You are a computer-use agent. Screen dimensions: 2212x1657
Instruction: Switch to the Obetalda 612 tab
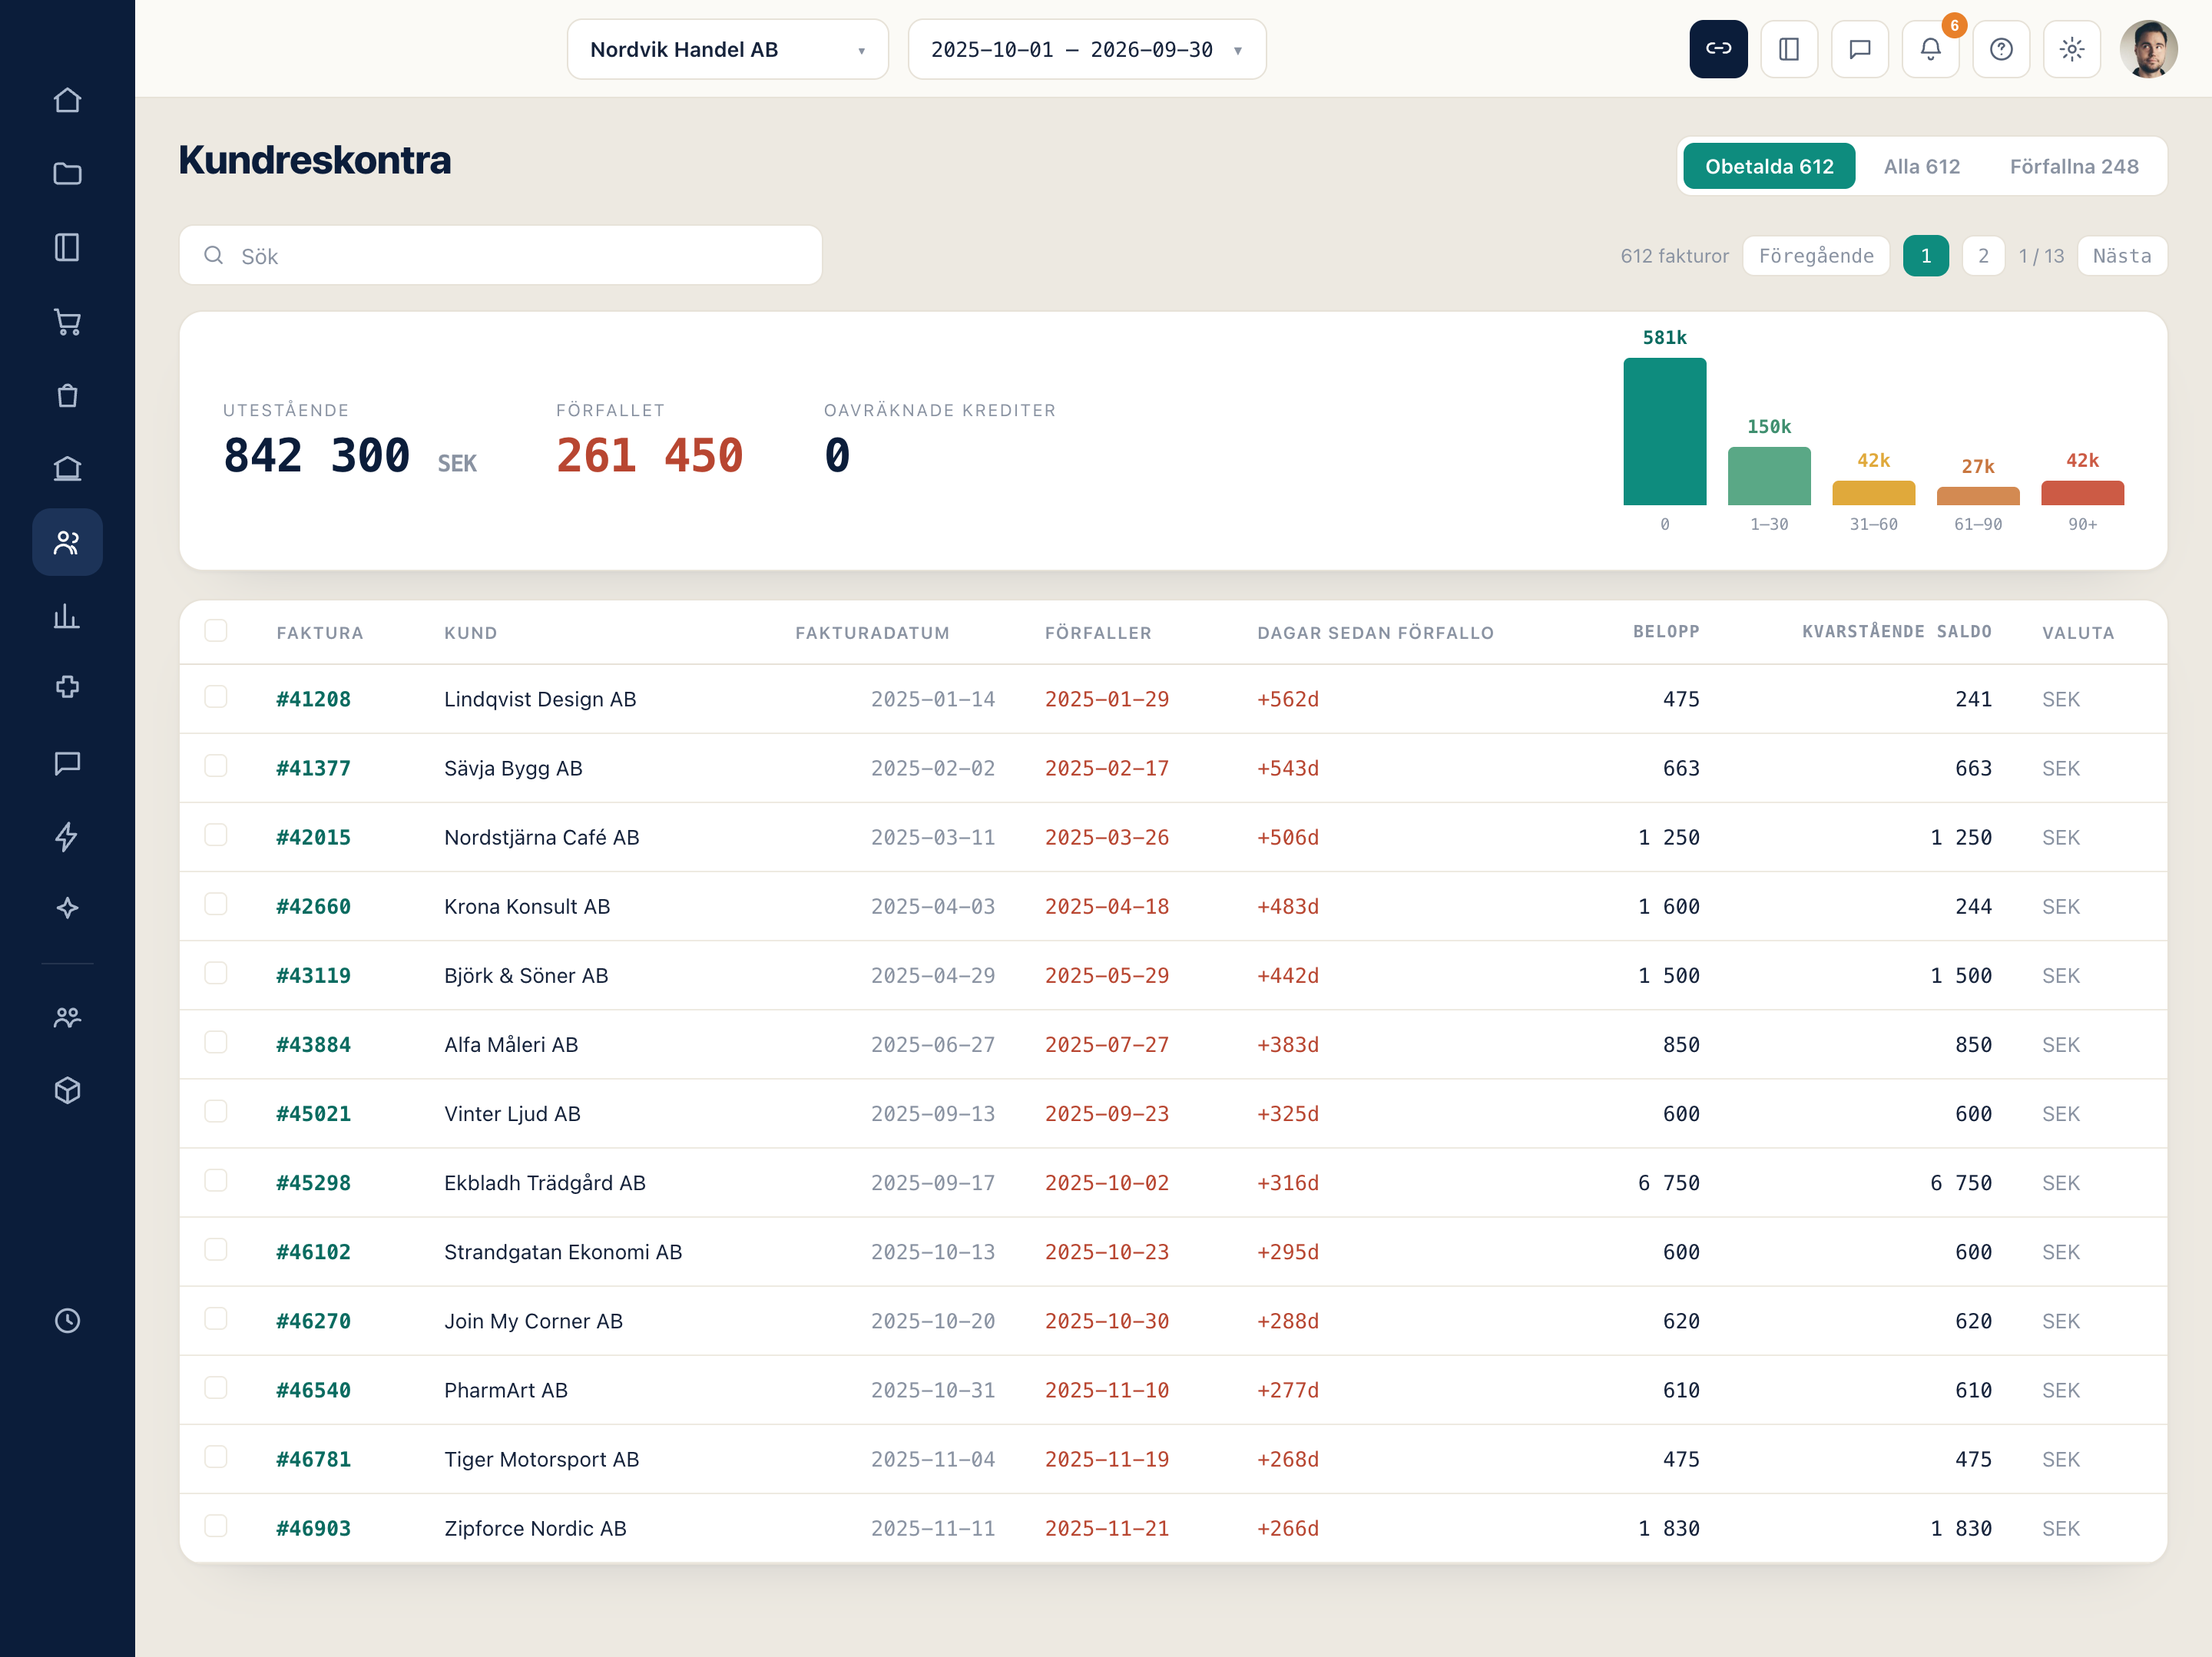(x=1769, y=166)
